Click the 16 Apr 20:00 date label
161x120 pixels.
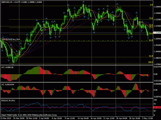(x=96, y=118)
